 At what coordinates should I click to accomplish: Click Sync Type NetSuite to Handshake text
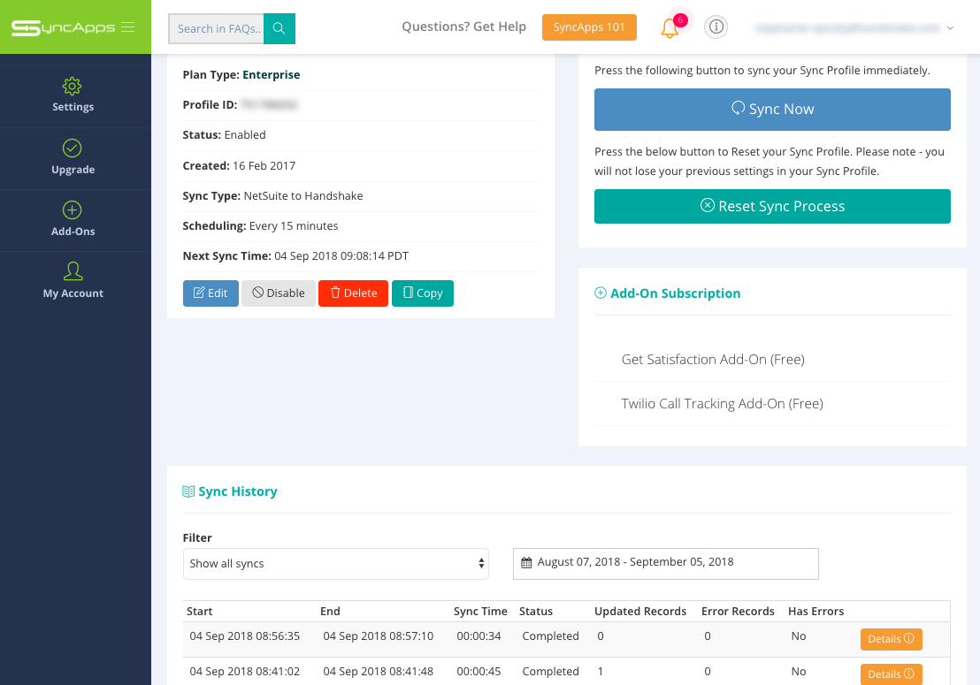point(272,196)
